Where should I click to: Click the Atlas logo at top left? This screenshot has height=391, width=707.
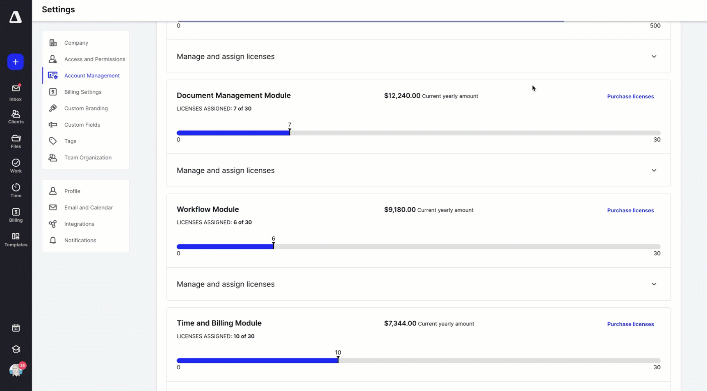[x=16, y=17]
